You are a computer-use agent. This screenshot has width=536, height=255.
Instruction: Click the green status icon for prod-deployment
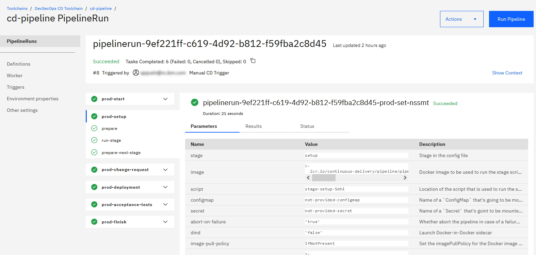(x=94, y=187)
